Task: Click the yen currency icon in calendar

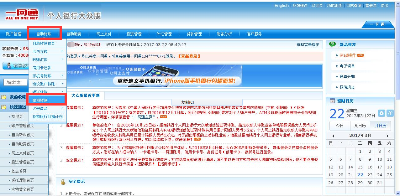Action: click(390, 113)
